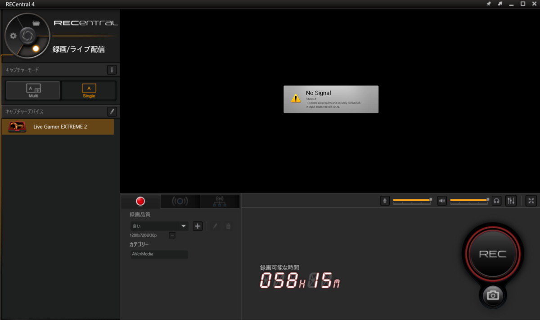Open the recording quality dropdown 良い

(x=159, y=226)
